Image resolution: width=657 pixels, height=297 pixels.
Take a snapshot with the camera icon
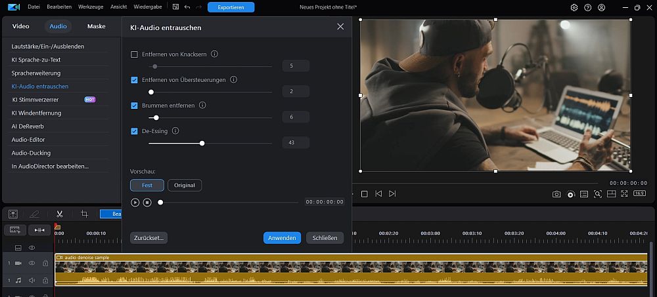click(x=556, y=193)
